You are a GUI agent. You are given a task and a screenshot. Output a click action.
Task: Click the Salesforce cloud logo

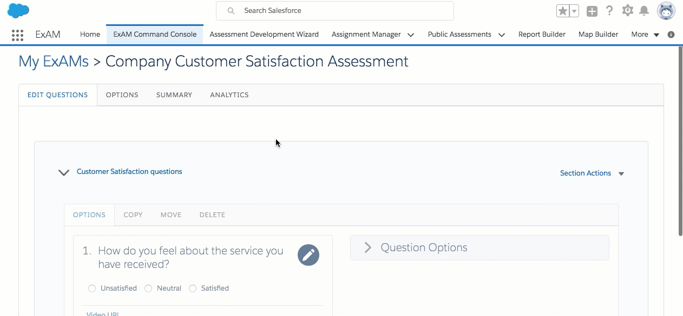(18, 10)
